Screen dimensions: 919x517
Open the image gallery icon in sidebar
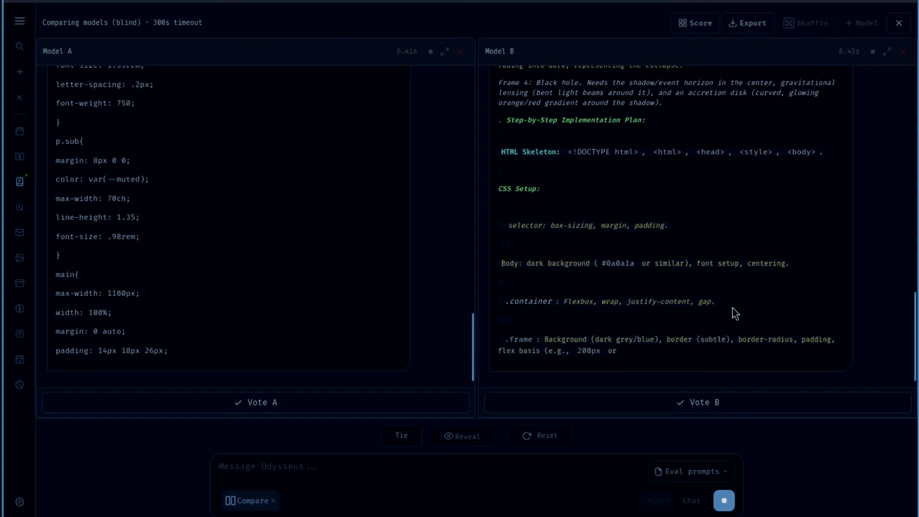click(20, 258)
